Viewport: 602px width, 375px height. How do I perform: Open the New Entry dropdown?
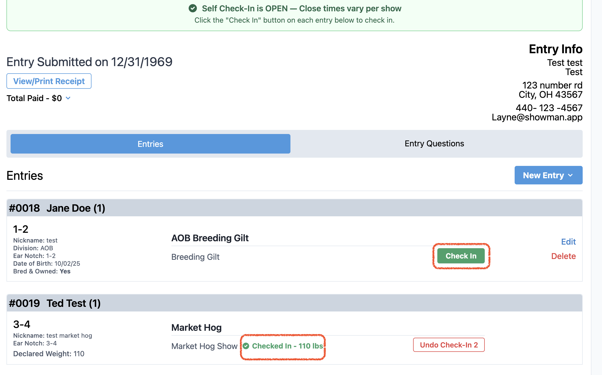tap(548, 175)
